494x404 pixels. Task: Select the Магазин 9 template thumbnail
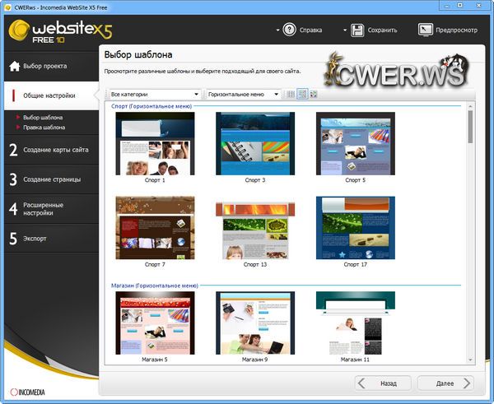pyautogui.click(x=255, y=323)
